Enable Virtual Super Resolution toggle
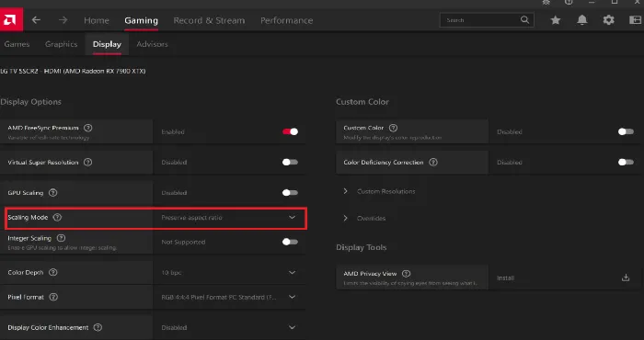 [290, 162]
